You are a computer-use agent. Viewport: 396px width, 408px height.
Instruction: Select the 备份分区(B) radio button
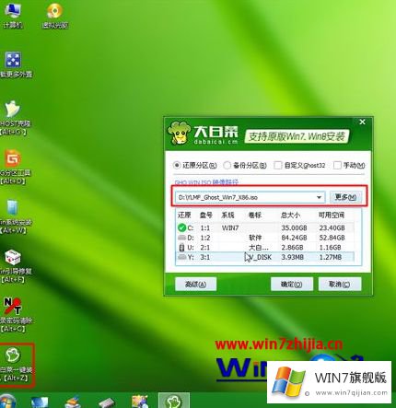[227, 166]
